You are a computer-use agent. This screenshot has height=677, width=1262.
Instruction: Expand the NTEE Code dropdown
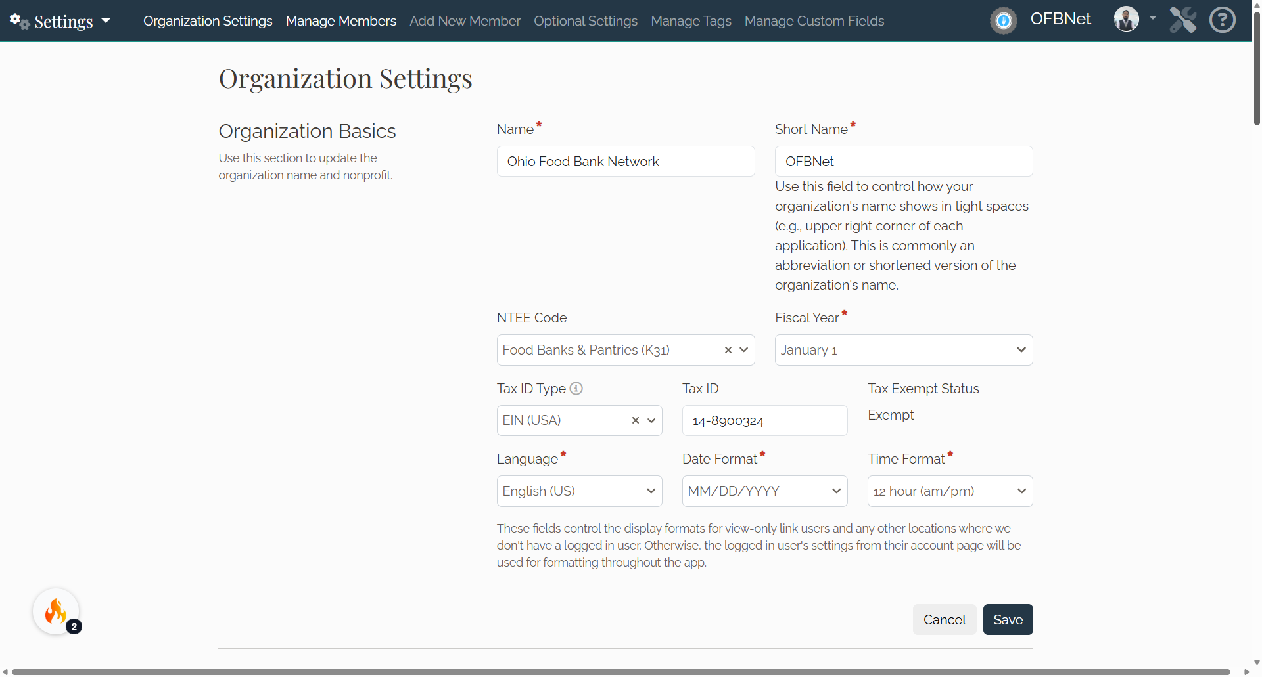[x=744, y=350]
